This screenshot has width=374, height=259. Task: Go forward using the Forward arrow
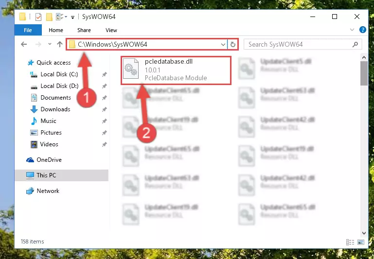pos(38,44)
